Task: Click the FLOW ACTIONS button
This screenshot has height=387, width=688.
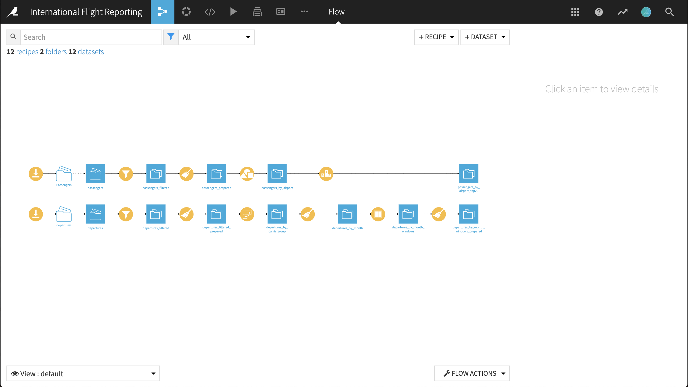Action: (x=471, y=373)
